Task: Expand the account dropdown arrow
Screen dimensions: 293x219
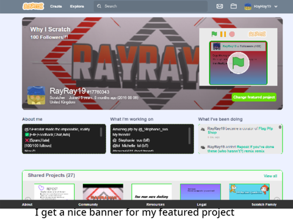Action: [276, 7]
